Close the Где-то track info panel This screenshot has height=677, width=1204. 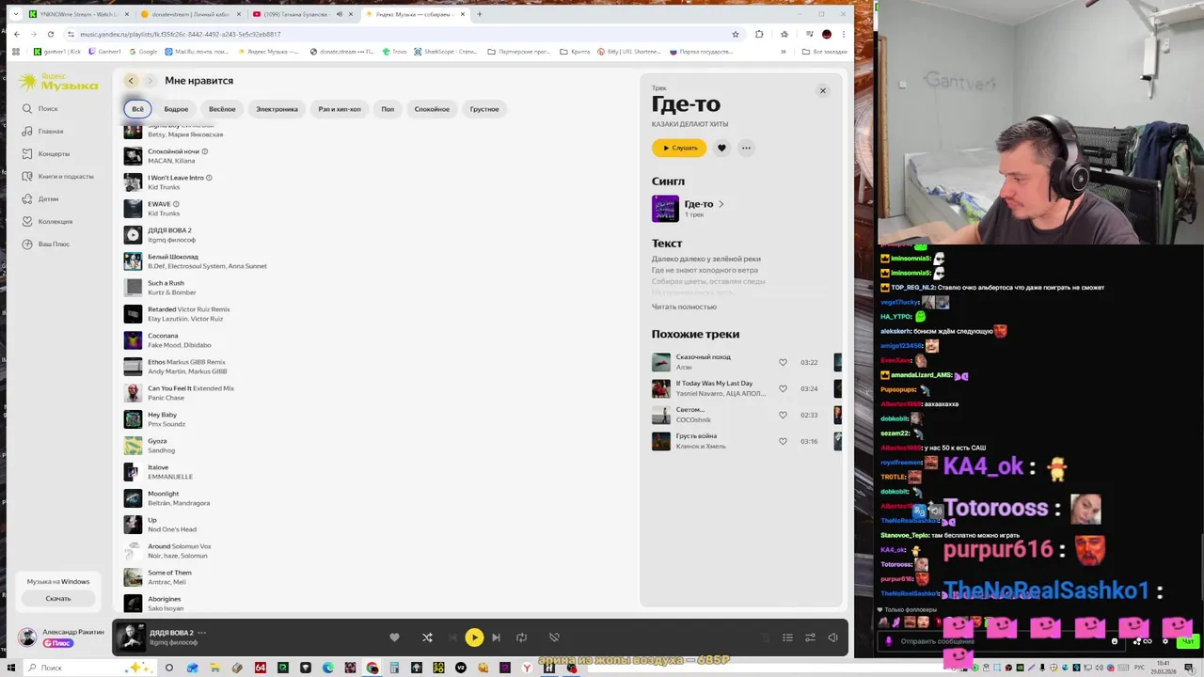pyautogui.click(x=822, y=90)
